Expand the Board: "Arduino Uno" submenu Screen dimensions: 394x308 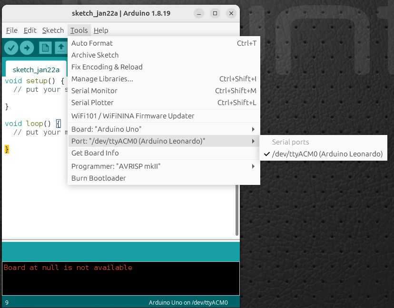click(164, 129)
